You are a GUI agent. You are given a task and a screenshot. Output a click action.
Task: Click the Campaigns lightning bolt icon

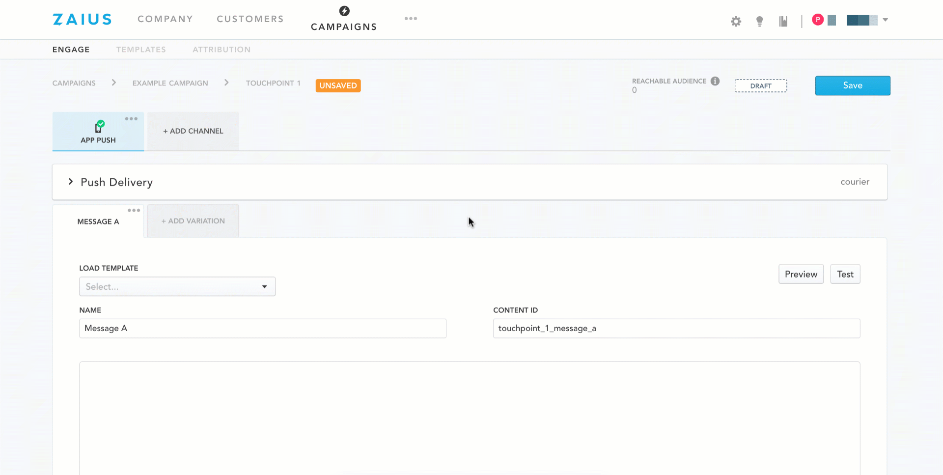pyautogui.click(x=344, y=11)
